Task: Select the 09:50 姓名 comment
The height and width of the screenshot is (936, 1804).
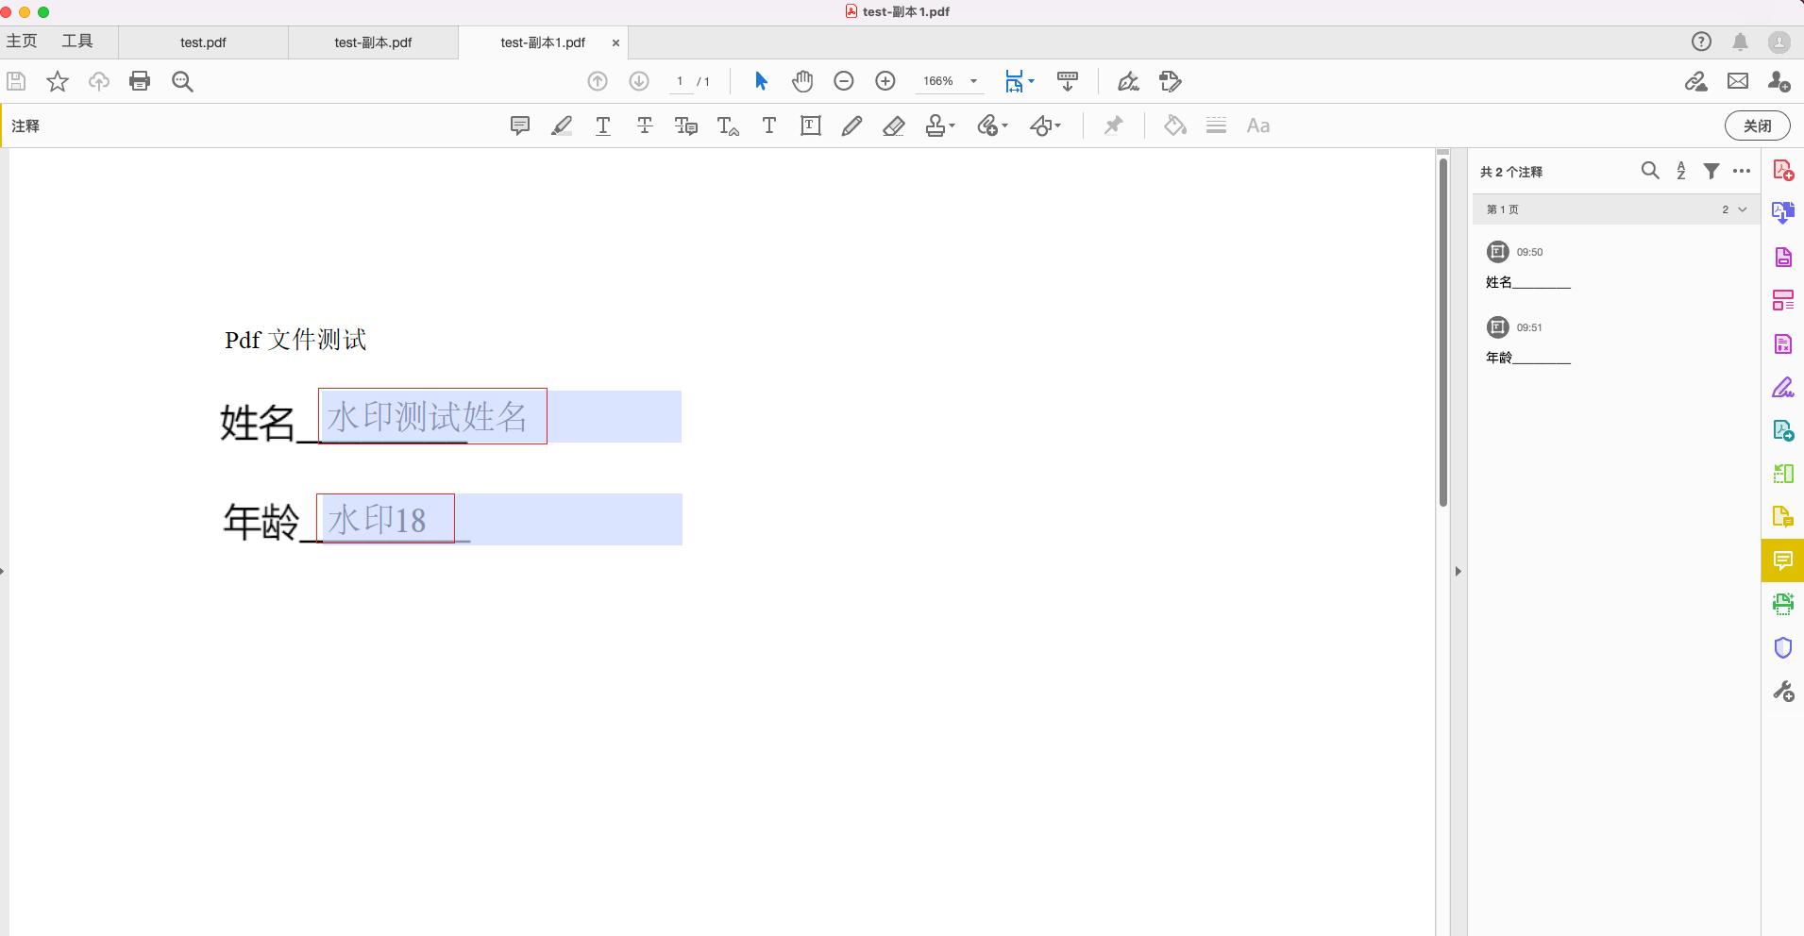Action: click(x=1615, y=267)
